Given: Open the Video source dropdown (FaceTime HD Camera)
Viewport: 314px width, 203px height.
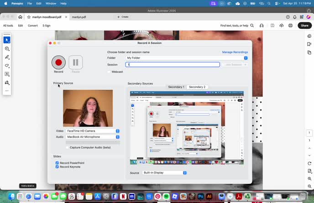Looking at the screenshot, I should 93,131.
